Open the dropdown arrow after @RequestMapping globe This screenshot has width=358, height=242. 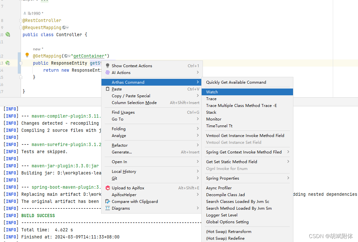click(67, 27)
